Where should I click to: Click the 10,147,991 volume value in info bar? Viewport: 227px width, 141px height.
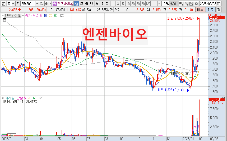(x=57, y=10)
